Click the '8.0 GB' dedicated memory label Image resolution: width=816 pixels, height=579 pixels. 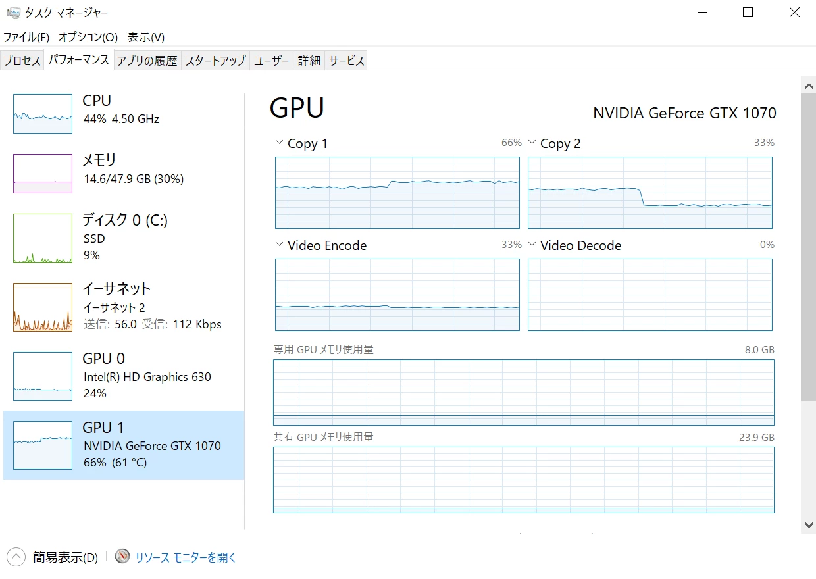pyautogui.click(x=759, y=350)
